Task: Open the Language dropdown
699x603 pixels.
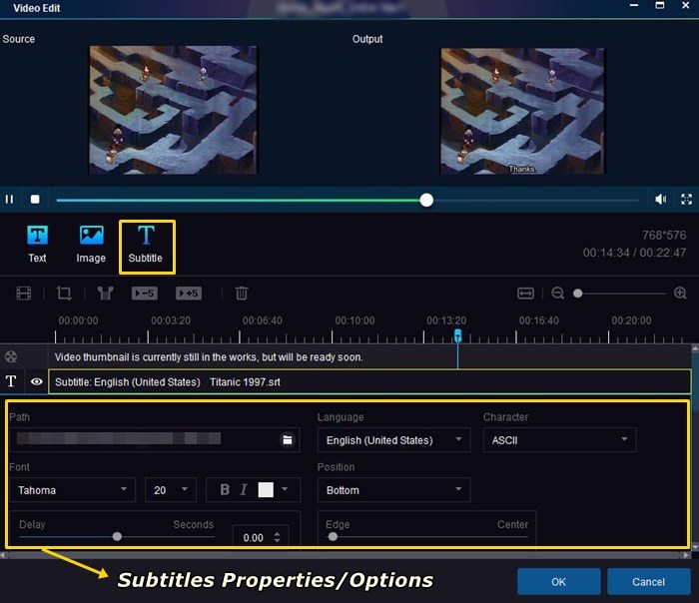Action: coord(393,440)
